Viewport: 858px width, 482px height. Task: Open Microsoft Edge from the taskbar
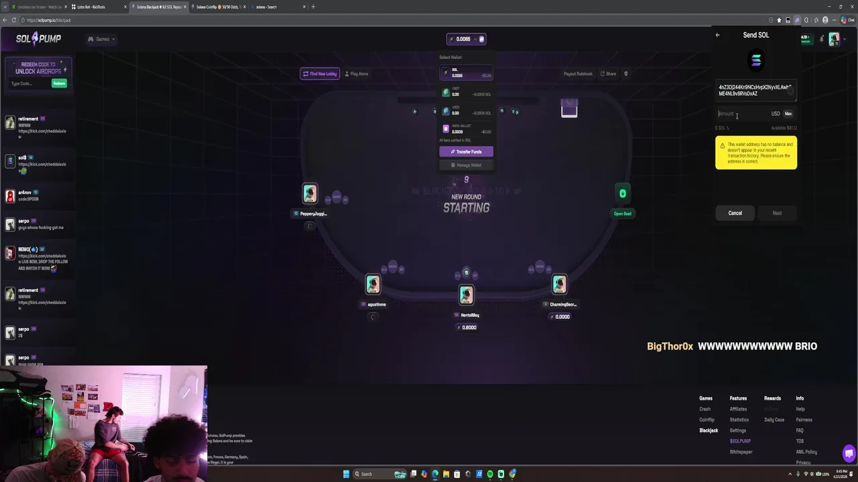[x=435, y=474]
